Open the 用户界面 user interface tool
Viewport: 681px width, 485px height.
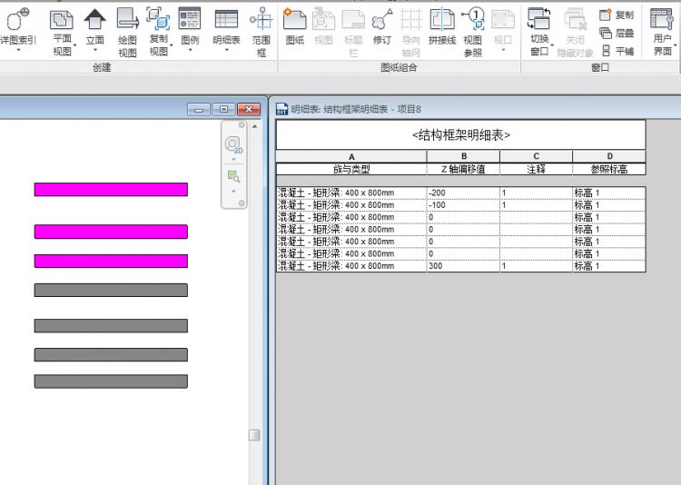(x=662, y=32)
